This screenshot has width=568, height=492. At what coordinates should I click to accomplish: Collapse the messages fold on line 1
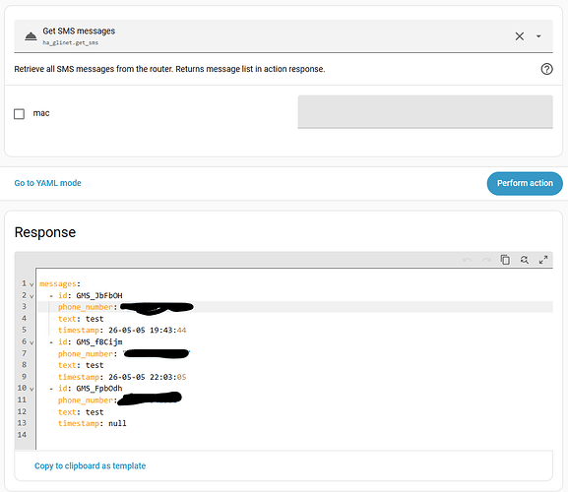[x=32, y=284]
